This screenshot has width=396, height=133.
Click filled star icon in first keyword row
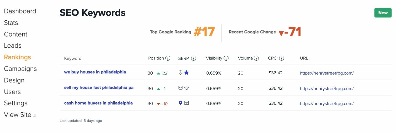[x=186, y=72]
